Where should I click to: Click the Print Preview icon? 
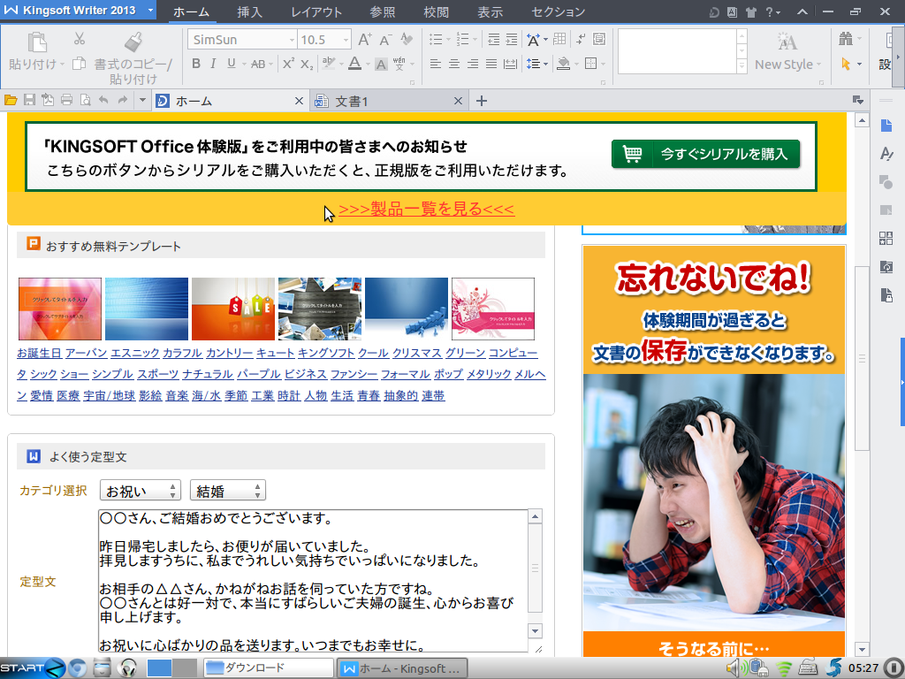tap(86, 101)
